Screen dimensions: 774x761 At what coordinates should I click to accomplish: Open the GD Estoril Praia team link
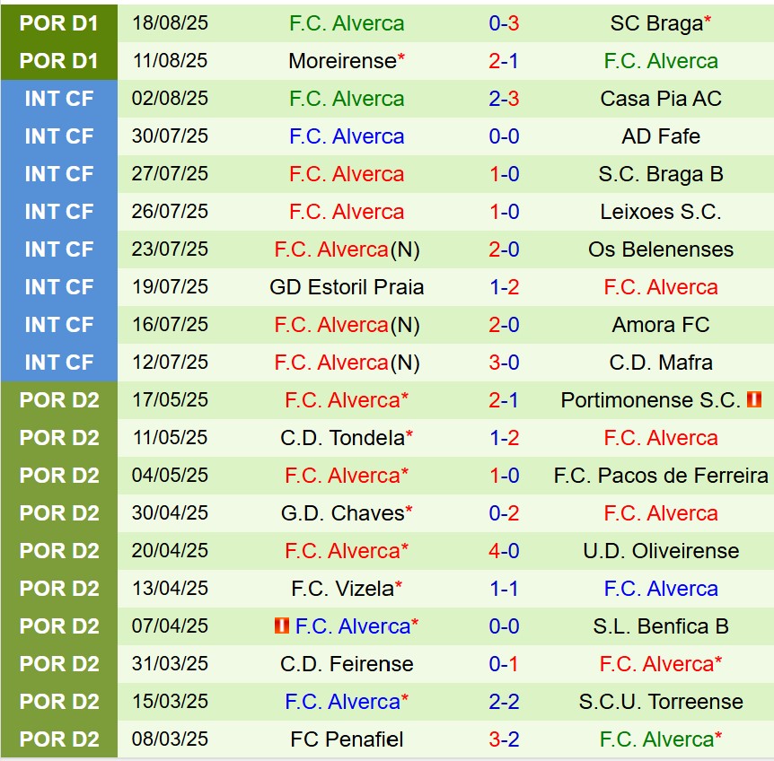tap(347, 287)
